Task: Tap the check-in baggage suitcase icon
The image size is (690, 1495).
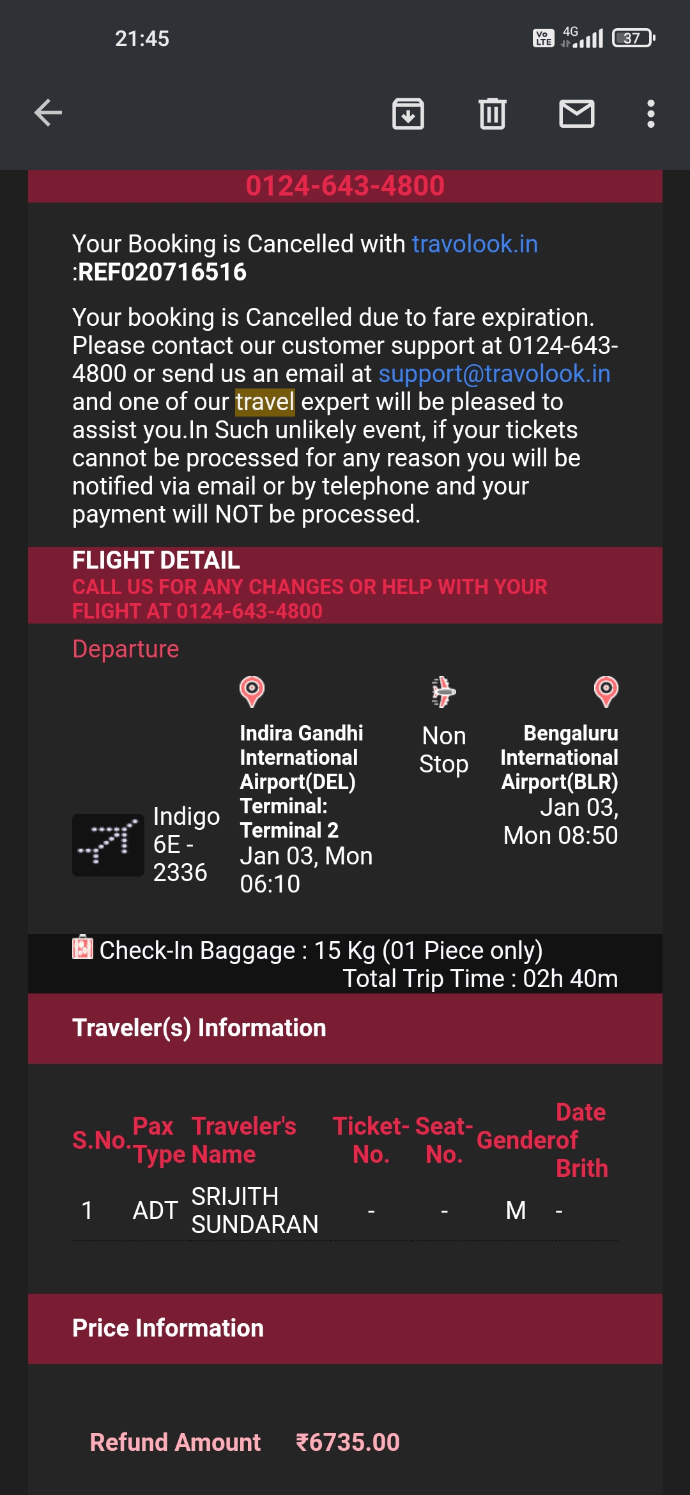Action: point(82,947)
